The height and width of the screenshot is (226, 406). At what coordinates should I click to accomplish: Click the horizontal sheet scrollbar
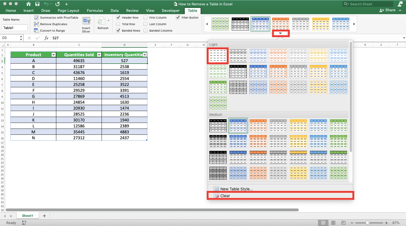click(x=152, y=210)
